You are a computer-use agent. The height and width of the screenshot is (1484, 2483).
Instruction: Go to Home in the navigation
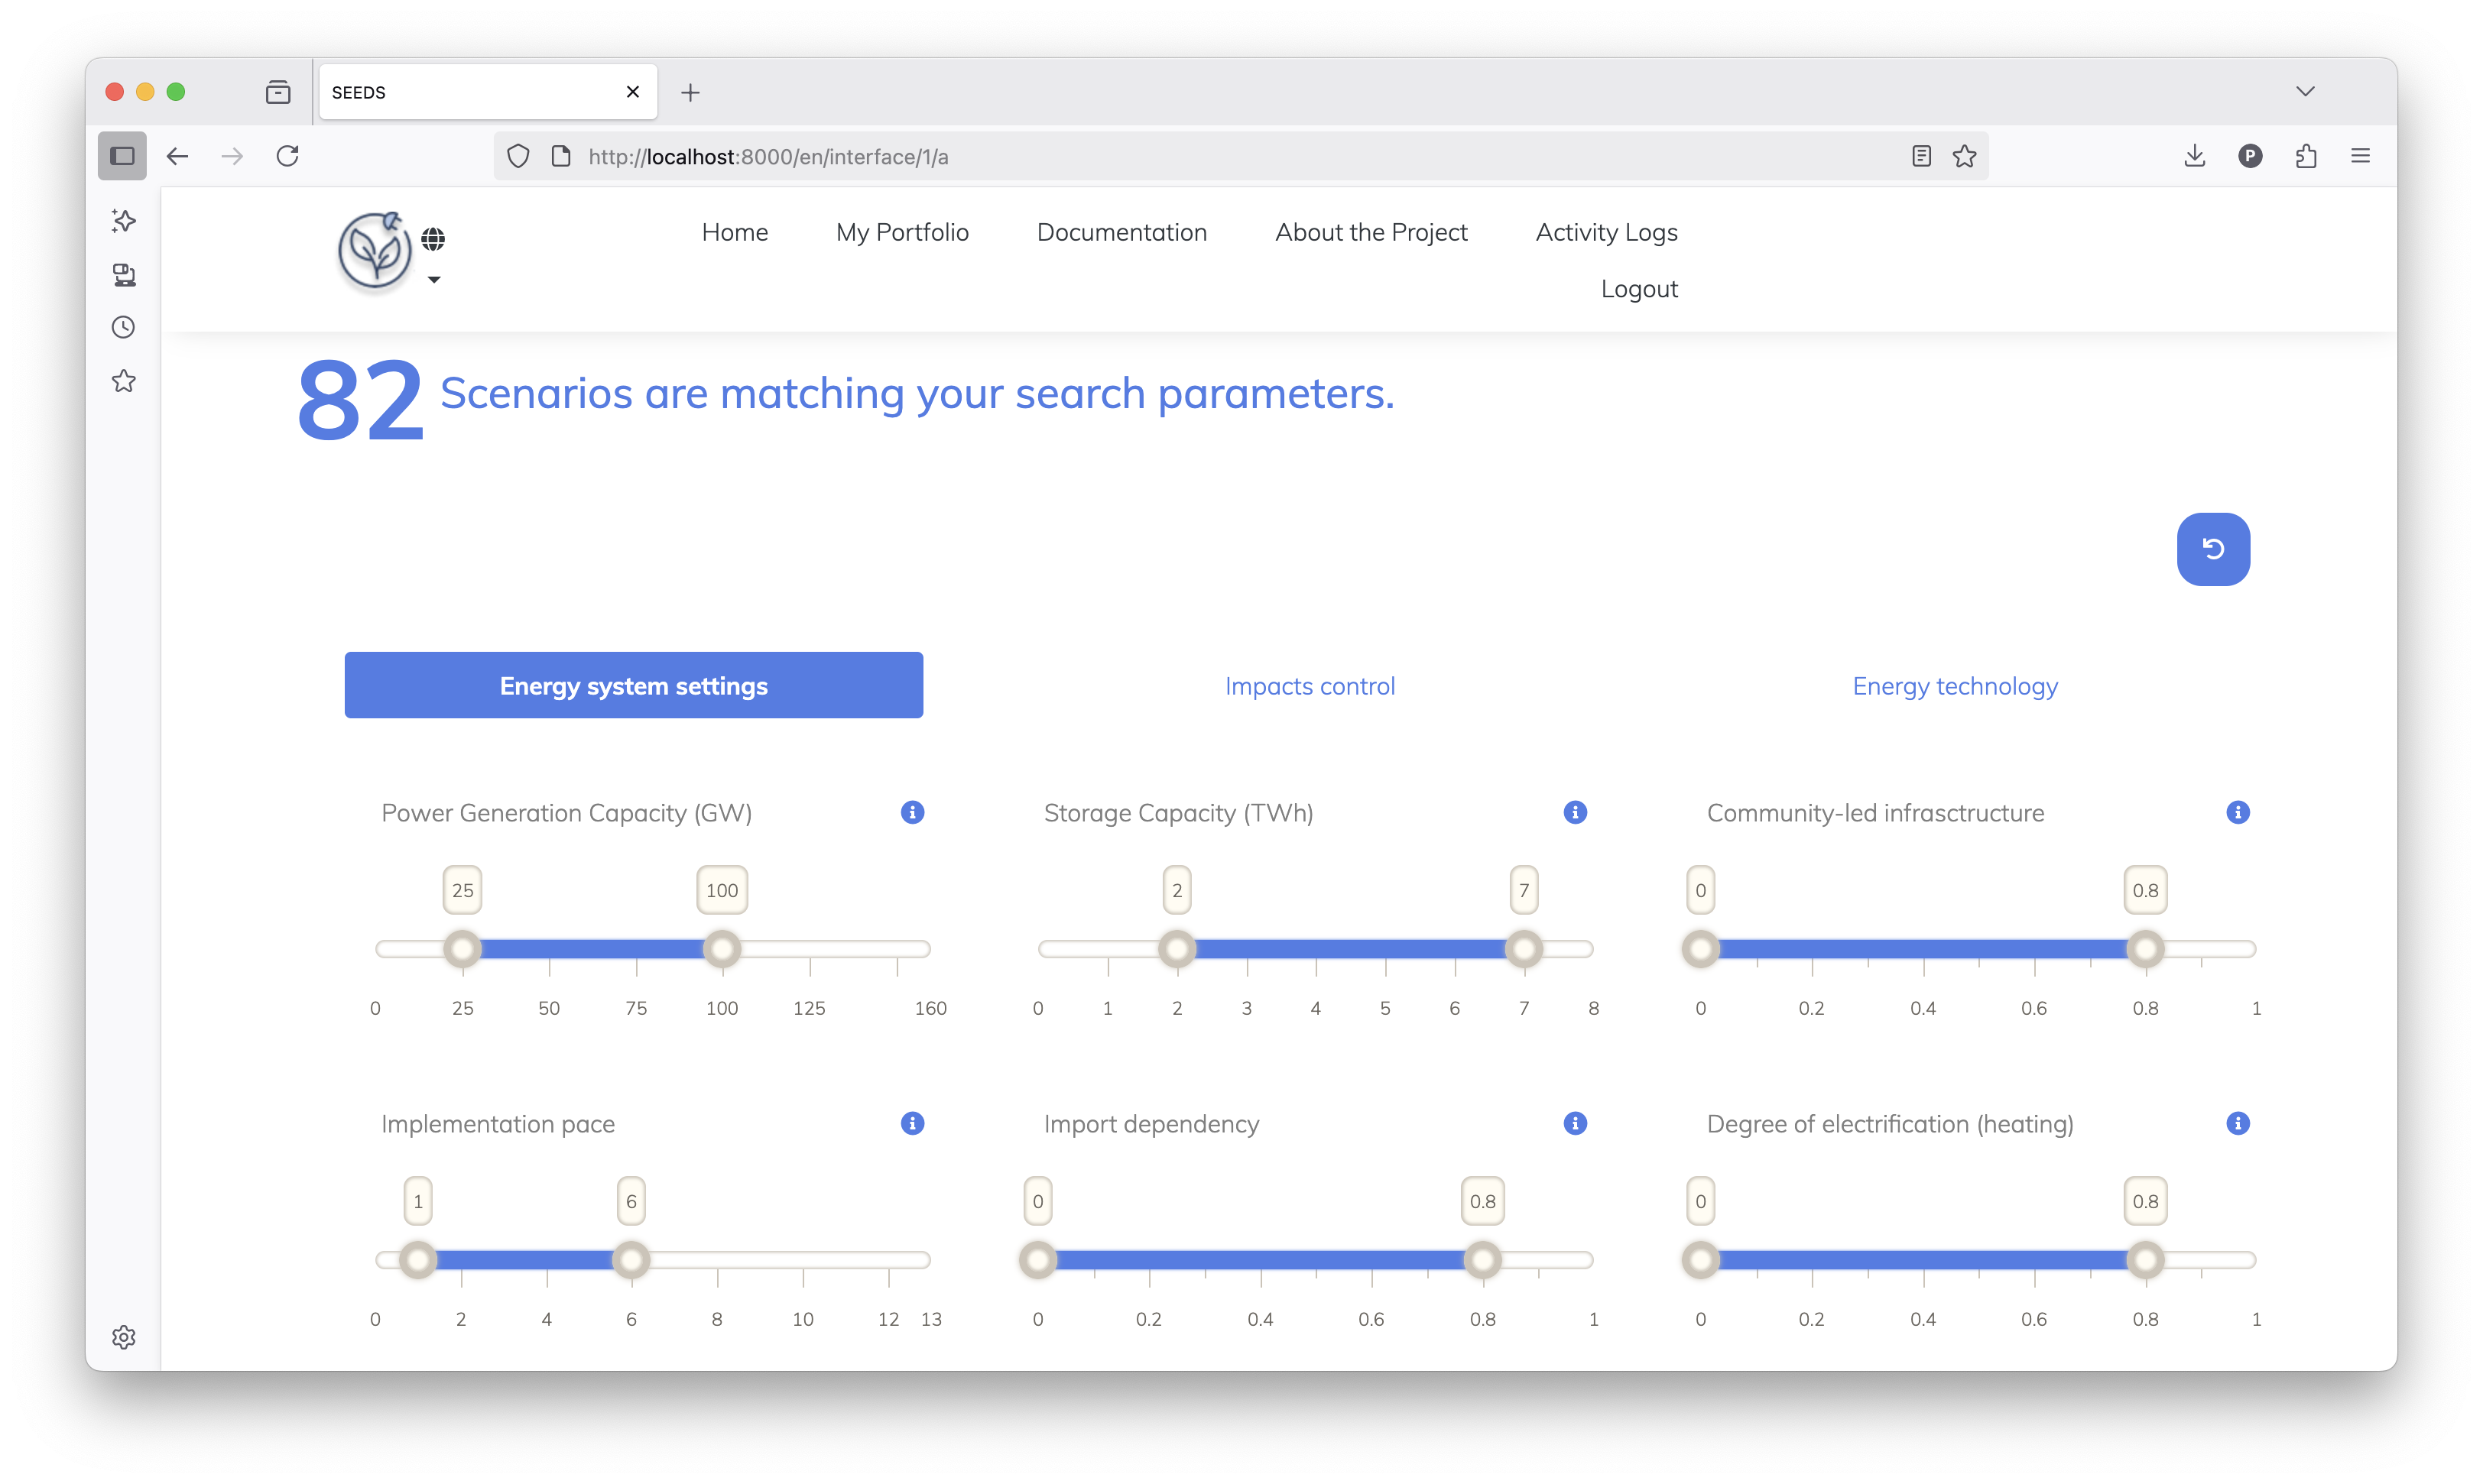point(735,232)
